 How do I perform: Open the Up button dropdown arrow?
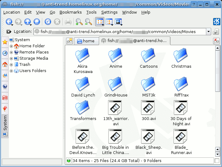point(31,25)
